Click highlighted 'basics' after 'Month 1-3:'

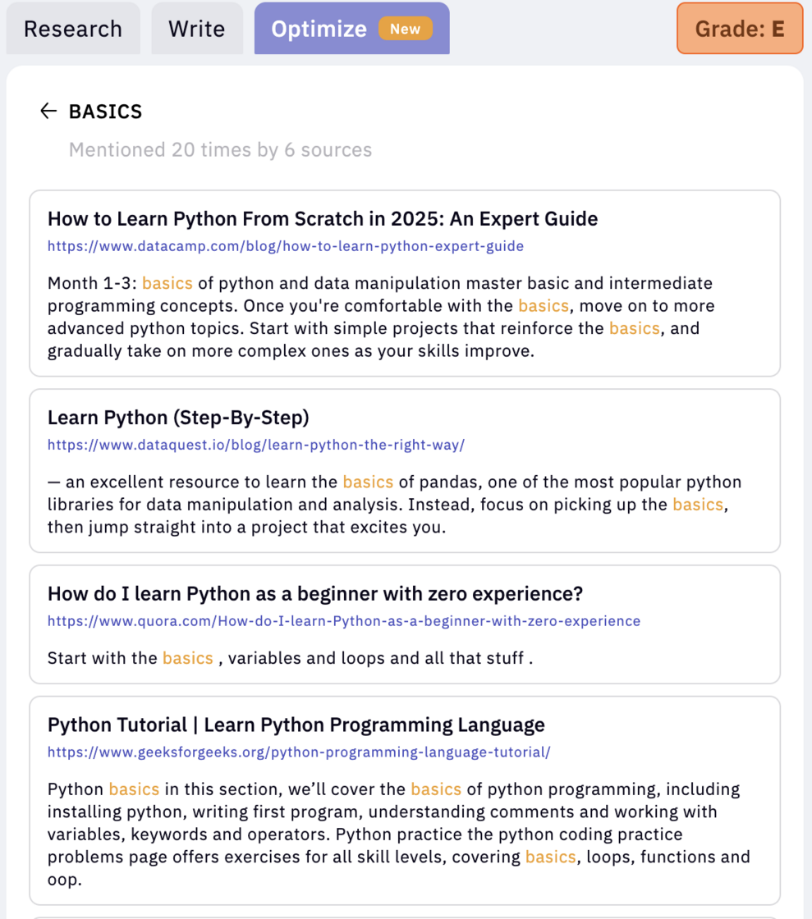[x=167, y=283]
